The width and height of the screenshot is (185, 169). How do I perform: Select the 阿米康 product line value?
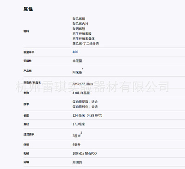pyautogui.click(x=78, y=71)
